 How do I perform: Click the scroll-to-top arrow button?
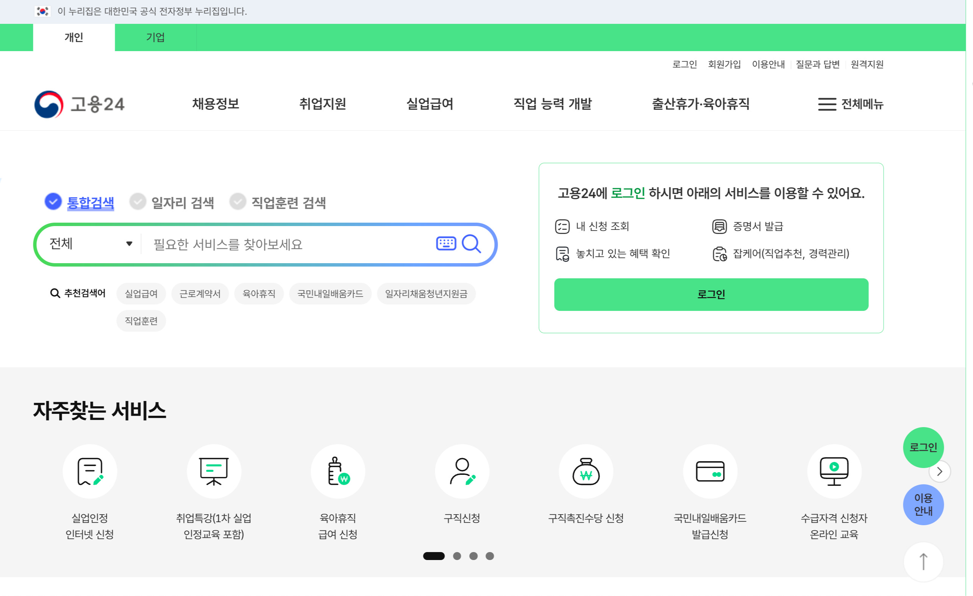pos(923,561)
